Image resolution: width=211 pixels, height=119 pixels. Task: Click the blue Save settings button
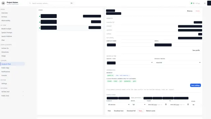[x=196, y=85]
